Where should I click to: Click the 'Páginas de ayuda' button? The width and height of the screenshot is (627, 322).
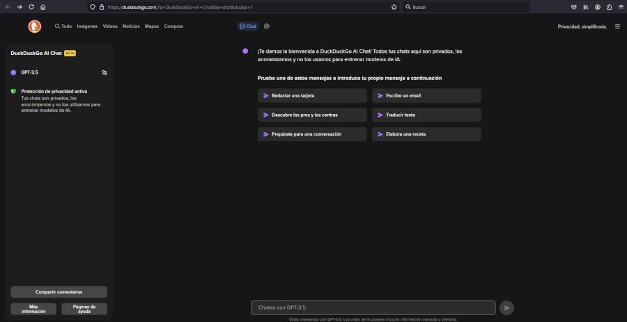click(84, 309)
